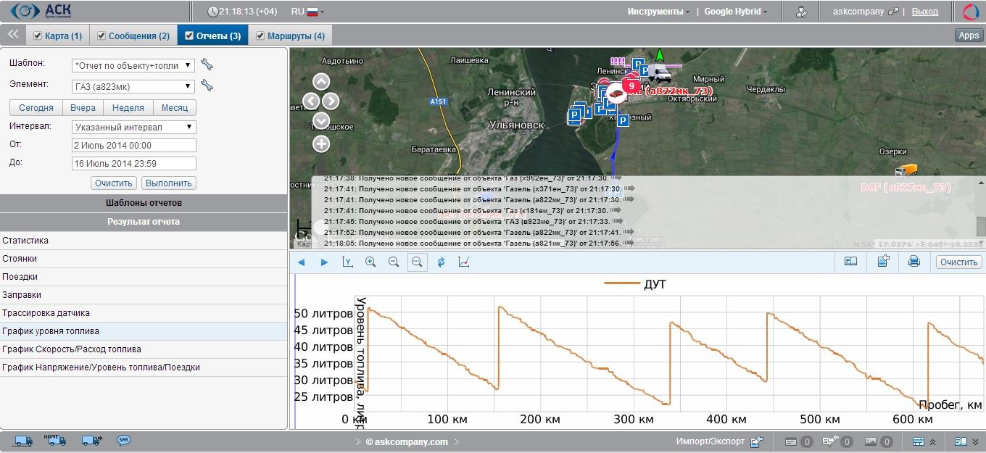The width and height of the screenshot is (986, 453).
Task: Collapse the left panel with double arrow
Action: tap(13, 34)
